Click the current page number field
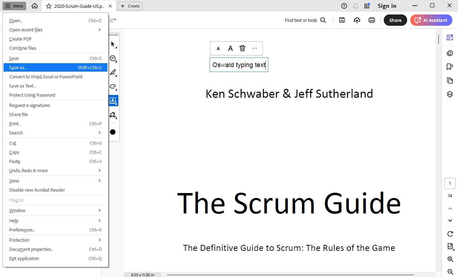The width and height of the screenshot is (458, 277). pos(450,183)
